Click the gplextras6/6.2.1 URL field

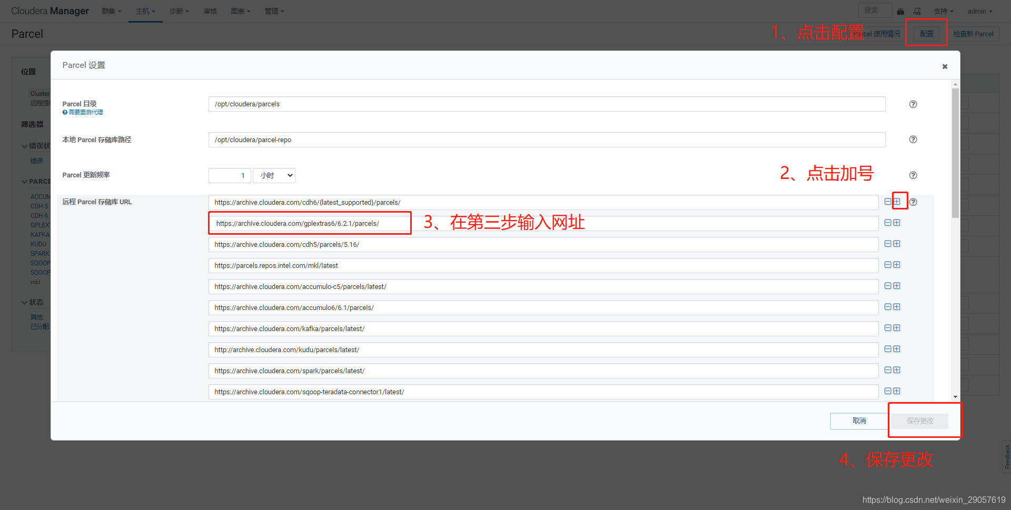point(543,223)
